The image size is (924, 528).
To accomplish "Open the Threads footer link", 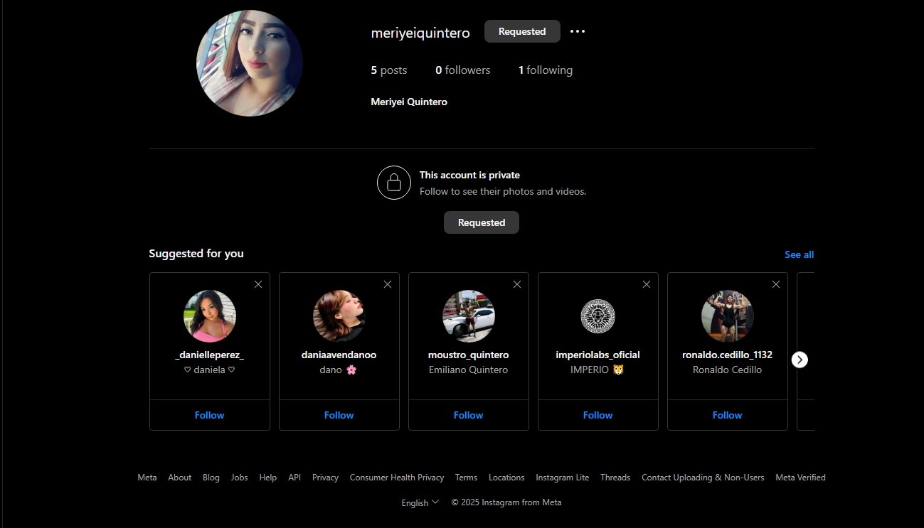I will (x=615, y=478).
